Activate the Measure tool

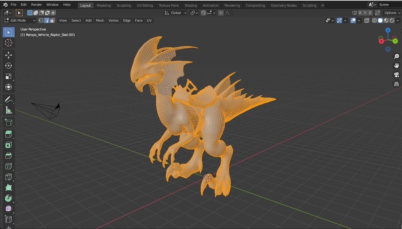coord(8,110)
